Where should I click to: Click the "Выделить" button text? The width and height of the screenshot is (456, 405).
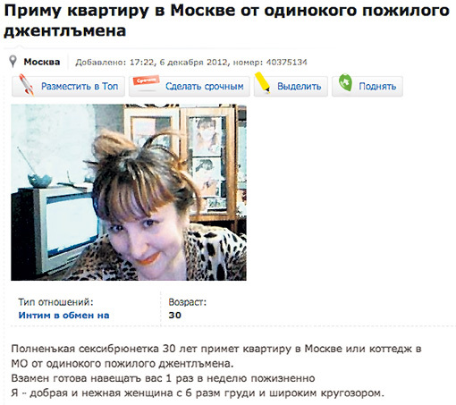pyautogui.click(x=300, y=87)
